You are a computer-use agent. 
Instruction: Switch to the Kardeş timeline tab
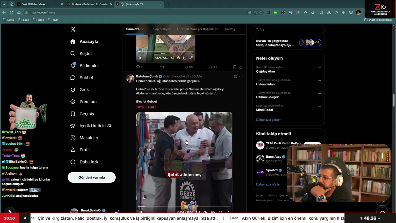230,29
